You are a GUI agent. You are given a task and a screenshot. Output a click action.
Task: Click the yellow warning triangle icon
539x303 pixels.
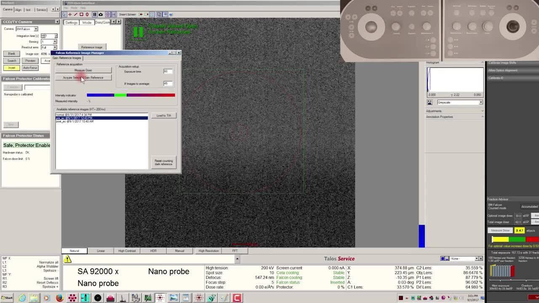pyautogui.click(x=67, y=259)
